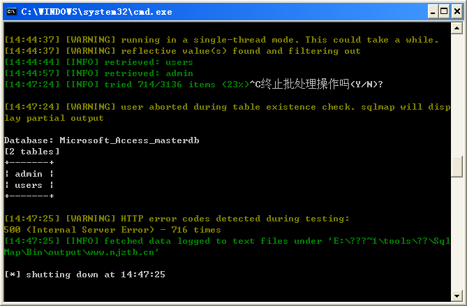Click the cmd.exe system menu icon
This screenshot has width=467, height=306.
tap(12, 12)
